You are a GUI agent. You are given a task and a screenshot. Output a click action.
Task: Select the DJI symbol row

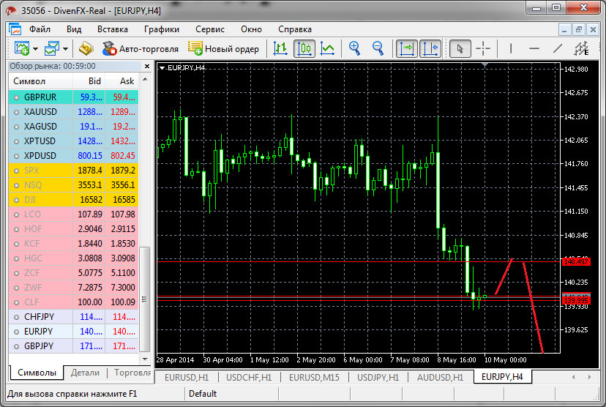(x=73, y=200)
